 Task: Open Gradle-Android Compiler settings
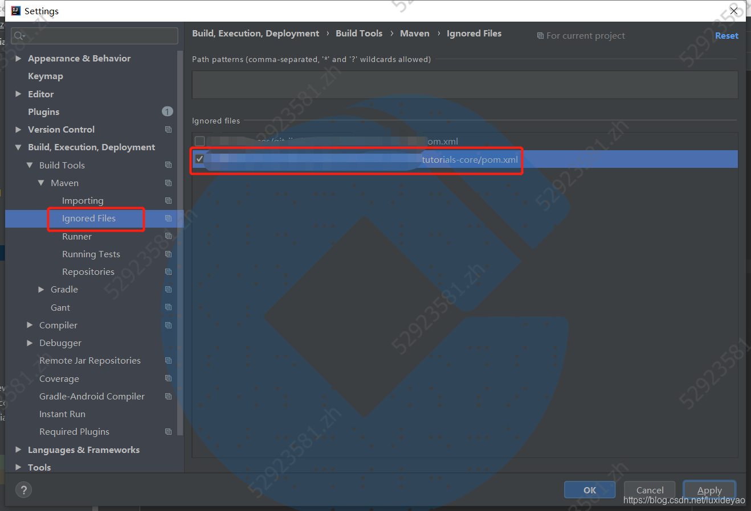coord(92,396)
